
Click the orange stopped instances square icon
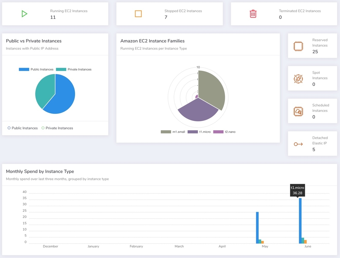(138, 14)
